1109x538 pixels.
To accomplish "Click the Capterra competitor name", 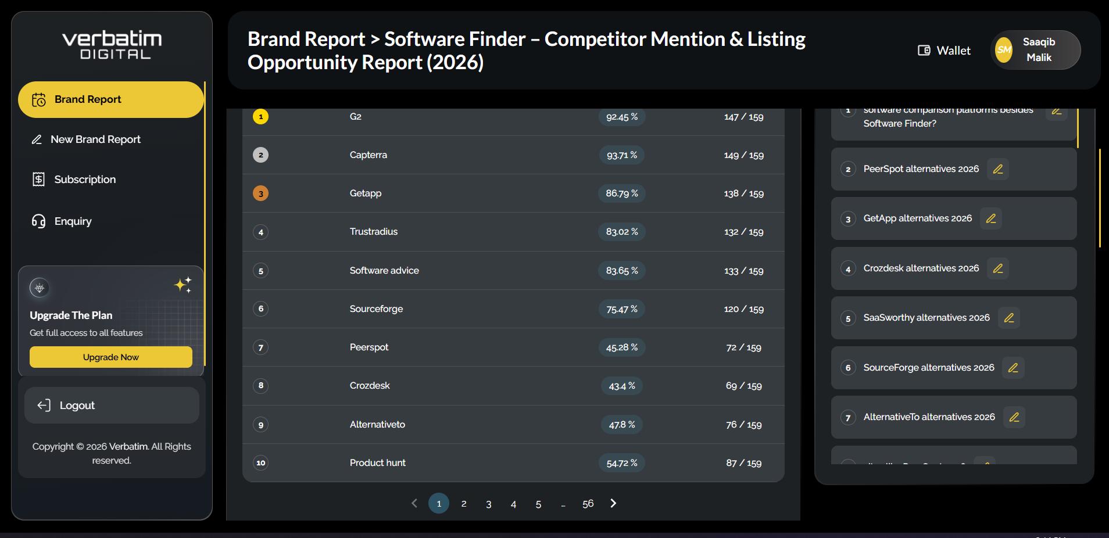I will pyautogui.click(x=369, y=155).
